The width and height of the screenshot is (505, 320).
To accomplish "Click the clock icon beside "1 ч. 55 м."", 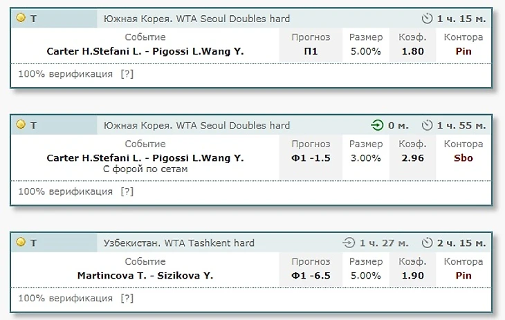I will click(427, 126).
